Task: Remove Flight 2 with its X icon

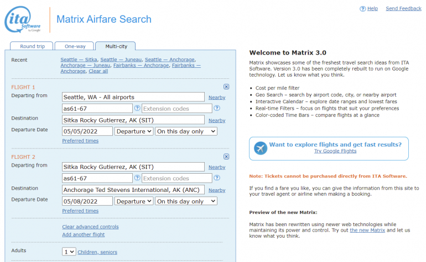Action: pyautogui.click(x=226, y=157)
